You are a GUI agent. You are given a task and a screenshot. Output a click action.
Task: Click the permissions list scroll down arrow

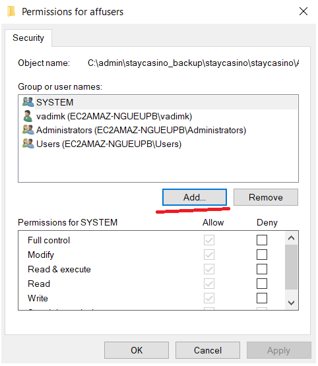pos(291,303)
